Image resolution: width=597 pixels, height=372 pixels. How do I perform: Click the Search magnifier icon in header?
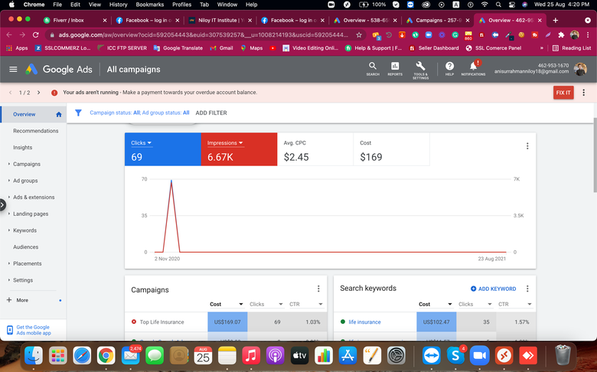pyautogui.click(x=373, y=67)
